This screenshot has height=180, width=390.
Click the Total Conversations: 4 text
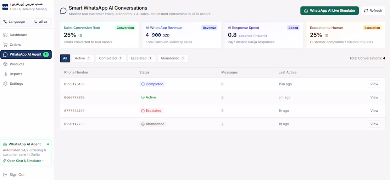(x=367, y=58)
